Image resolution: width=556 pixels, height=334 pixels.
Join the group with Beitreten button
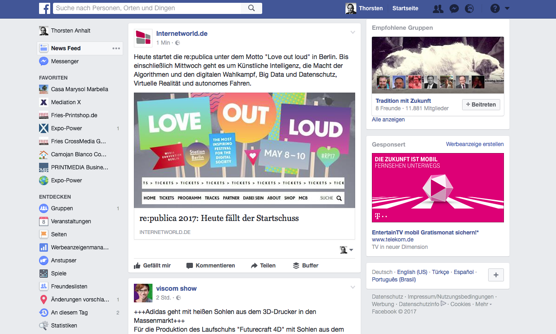481,104
